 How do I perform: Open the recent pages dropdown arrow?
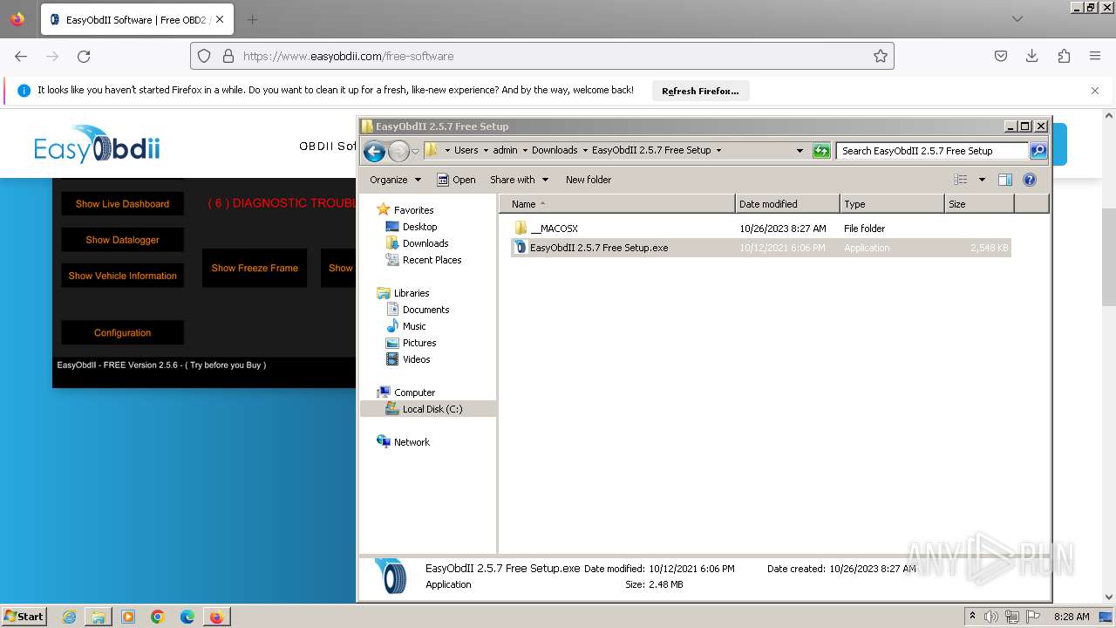(x=415, y=151)
